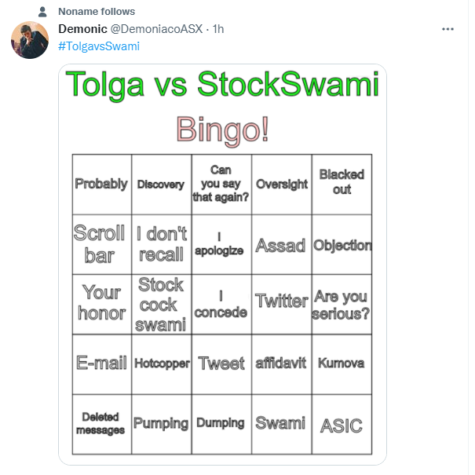Screen dimensions: 475x475
Task: Open the 1h timestamp of the tweet
Action: point(218,29)
